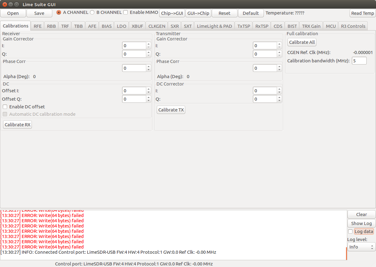Toggle the Log data checkbox
Screen dimensions: 376x267
(x=350, y=232)
